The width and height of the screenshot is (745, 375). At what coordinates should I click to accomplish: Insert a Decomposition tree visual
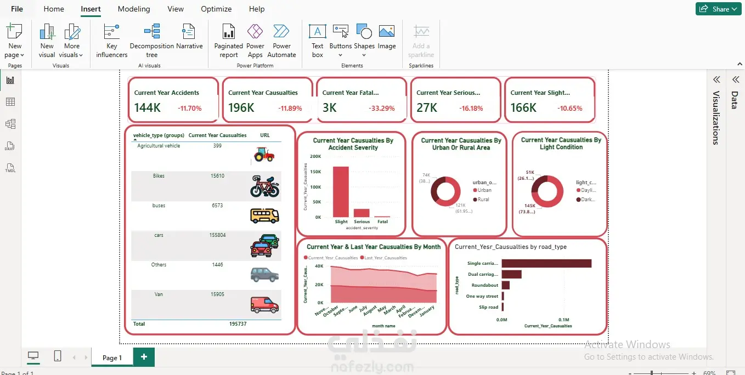(152, 41)
